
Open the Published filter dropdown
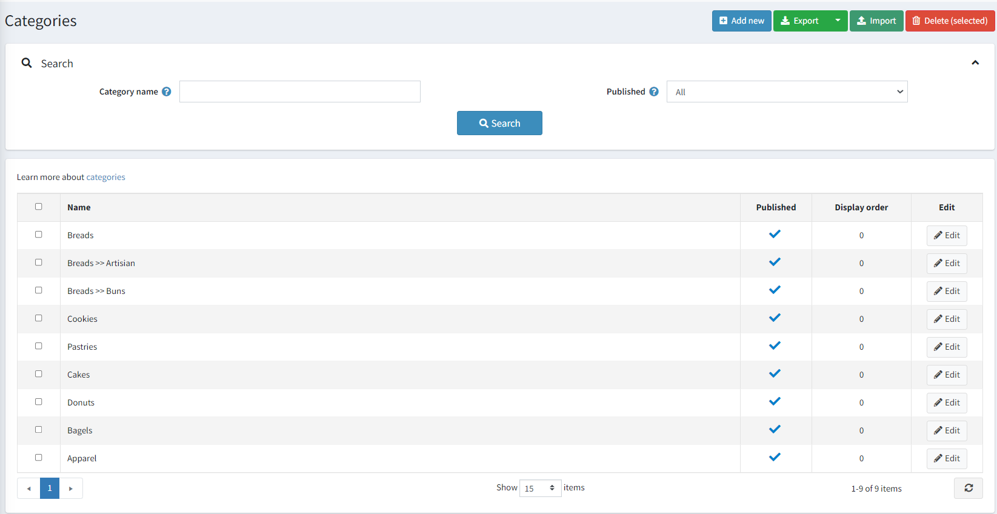(x=787, y=92)
